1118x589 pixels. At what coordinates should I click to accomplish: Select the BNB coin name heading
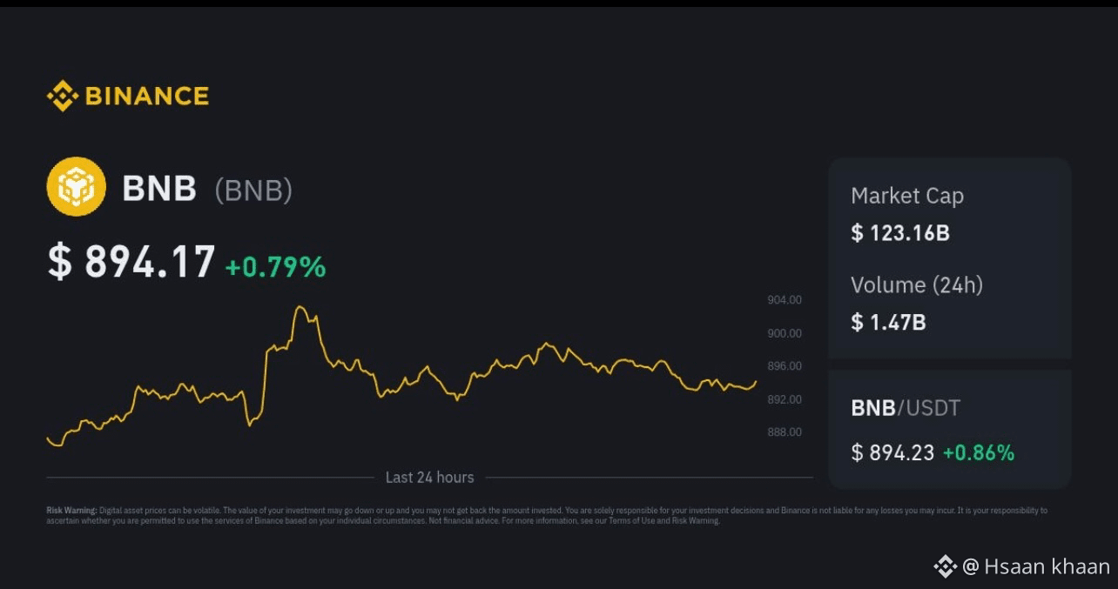(x=159, y=188)
